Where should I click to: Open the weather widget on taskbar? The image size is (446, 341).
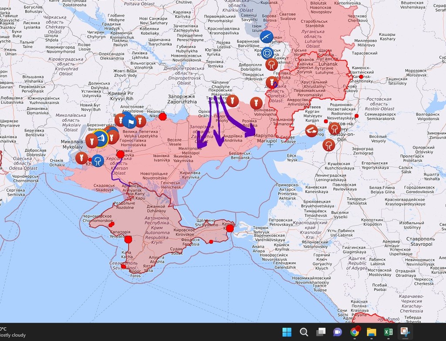(13, 332)
